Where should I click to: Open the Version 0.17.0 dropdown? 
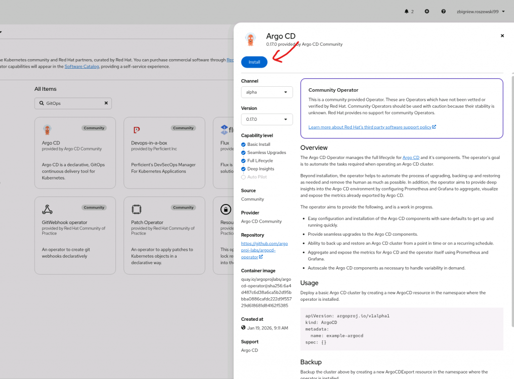click(x=267, y=119)
